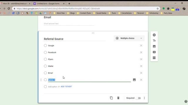Open the Social Media bookmark folder
188x105 pixels.
(100, 13)
